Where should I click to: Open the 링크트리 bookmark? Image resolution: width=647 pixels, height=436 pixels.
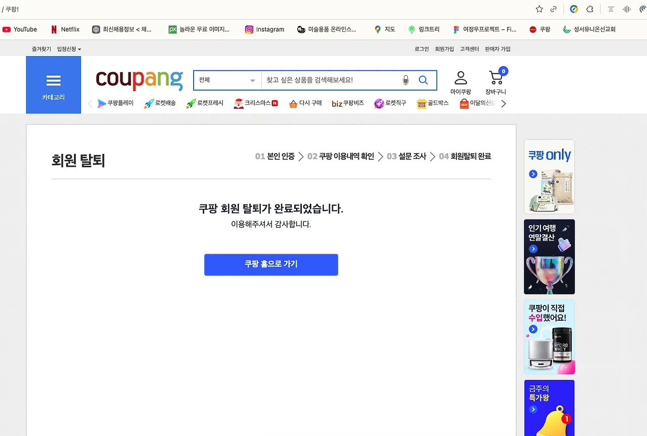click(424, 29)
